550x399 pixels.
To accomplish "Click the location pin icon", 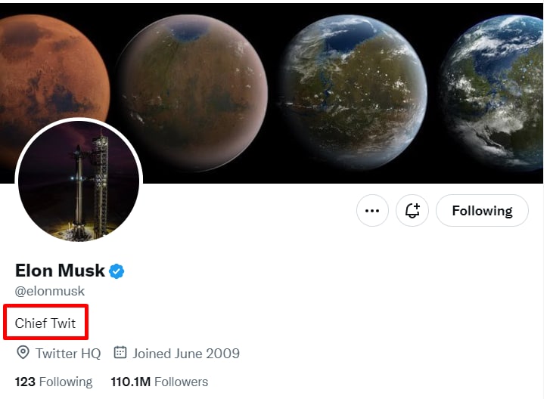I will pos(23,352).
